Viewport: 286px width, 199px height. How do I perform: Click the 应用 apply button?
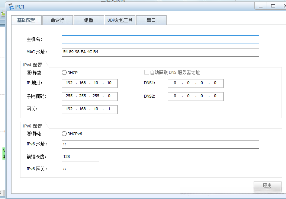pyautogui.click(x=267, y=186)
